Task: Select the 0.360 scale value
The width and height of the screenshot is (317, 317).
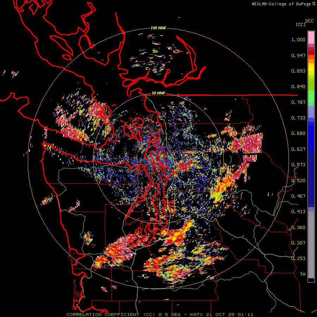Action: (x=298, y=227)
